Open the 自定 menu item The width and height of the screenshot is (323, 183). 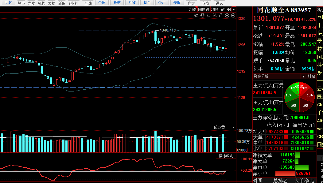[x=192, y=3]
